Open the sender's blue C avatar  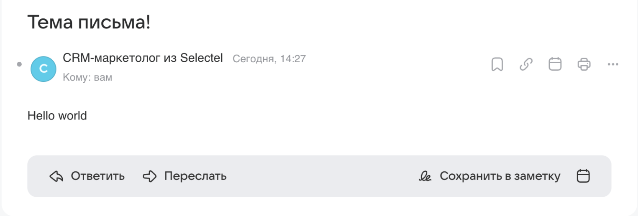click(44, 69)
